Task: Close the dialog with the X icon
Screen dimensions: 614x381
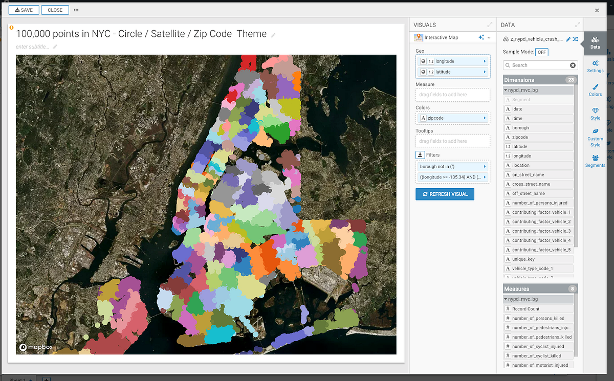Action: [x=597, y=10]
